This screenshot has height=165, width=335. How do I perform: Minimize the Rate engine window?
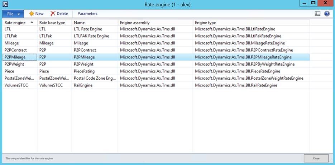click(305, 3)
